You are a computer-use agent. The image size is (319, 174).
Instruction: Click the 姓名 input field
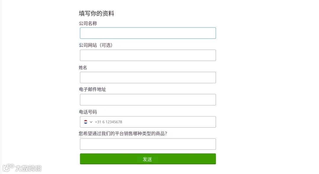pyautogui.click(x=148, y=77)
